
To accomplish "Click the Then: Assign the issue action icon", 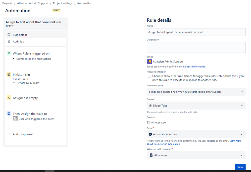I will tap(9, 114).
